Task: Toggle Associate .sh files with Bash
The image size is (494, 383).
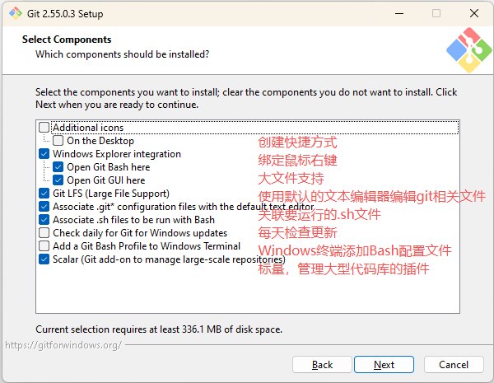Action: coord(44,220)
